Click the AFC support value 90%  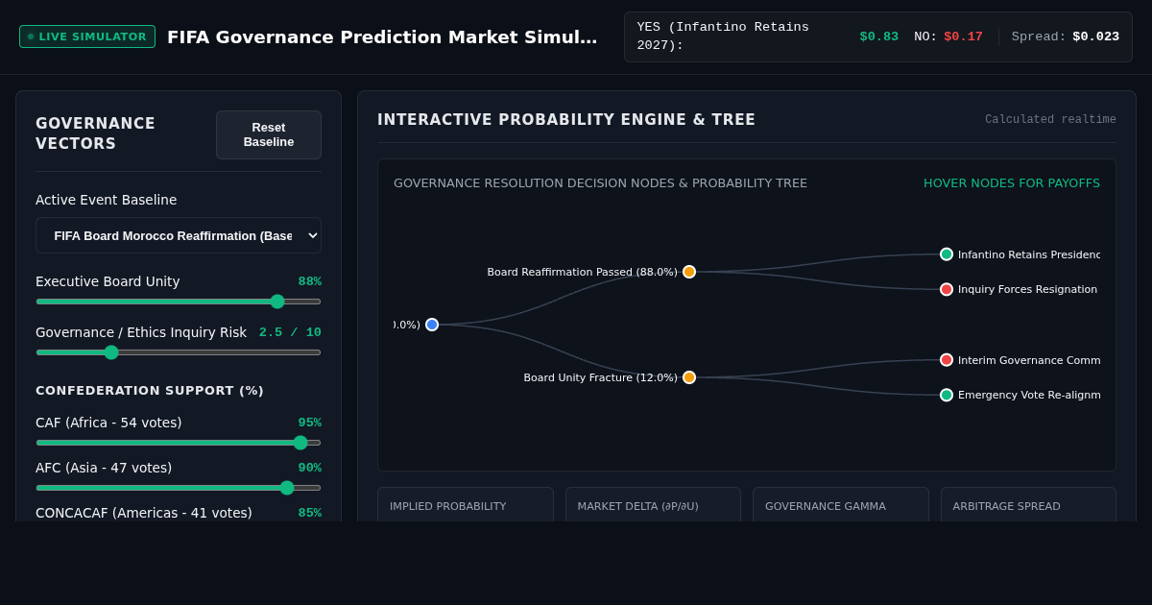click(309, 468)
